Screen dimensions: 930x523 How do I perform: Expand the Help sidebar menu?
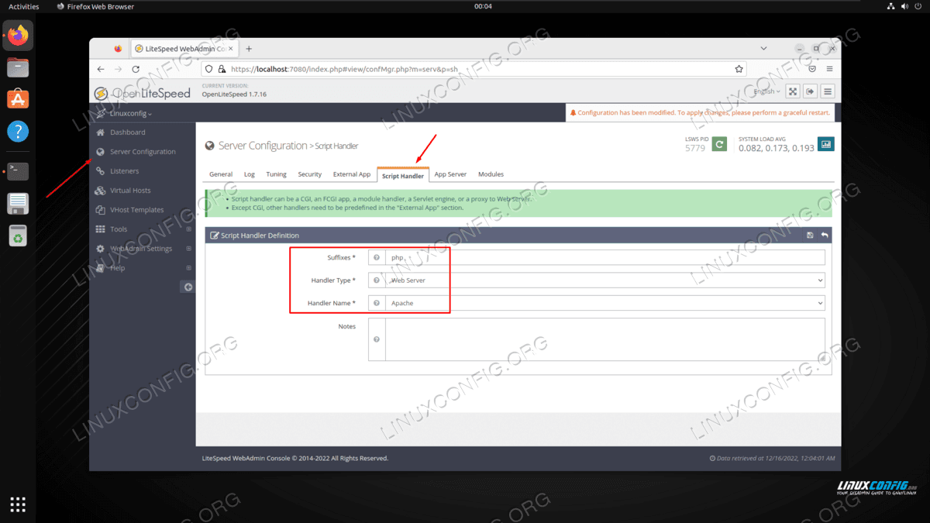tap(189, 268)
